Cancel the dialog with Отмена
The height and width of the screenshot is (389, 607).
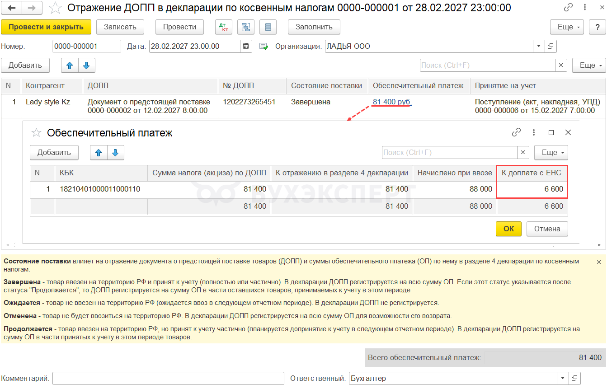point(547,229)
